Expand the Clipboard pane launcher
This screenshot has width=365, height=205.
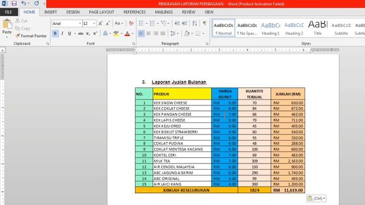coord(47,43)
